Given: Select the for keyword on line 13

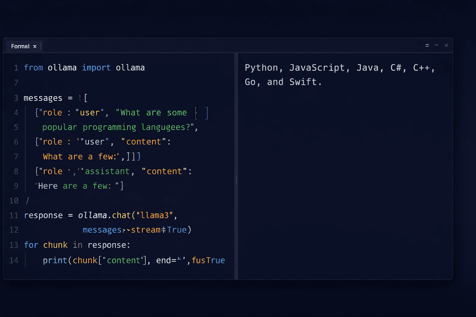Looking at the screenshot, I should 31,245.
